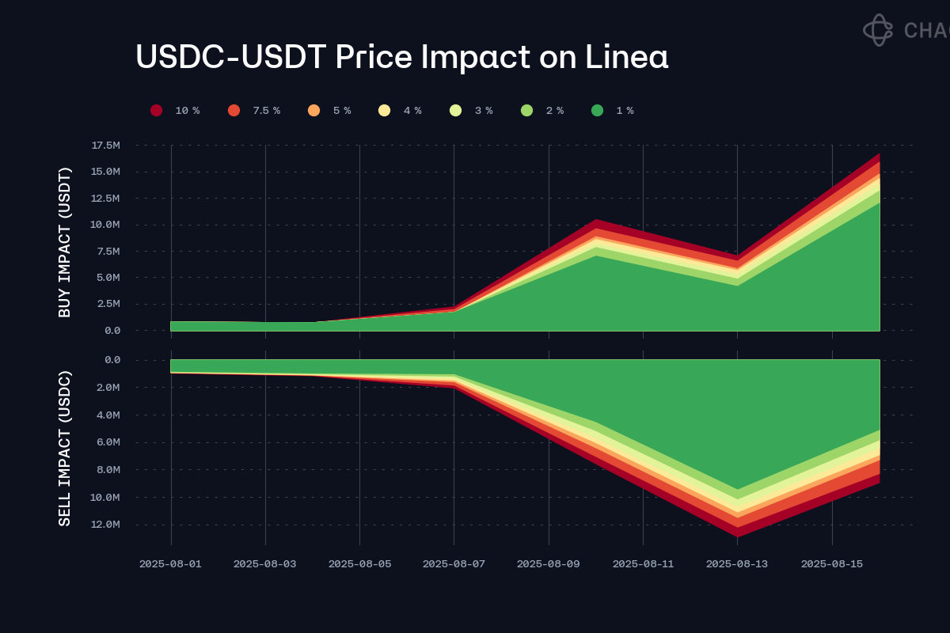
Task: Click the red 7.5 % legend dot
Action: click(x=234, y=111)
